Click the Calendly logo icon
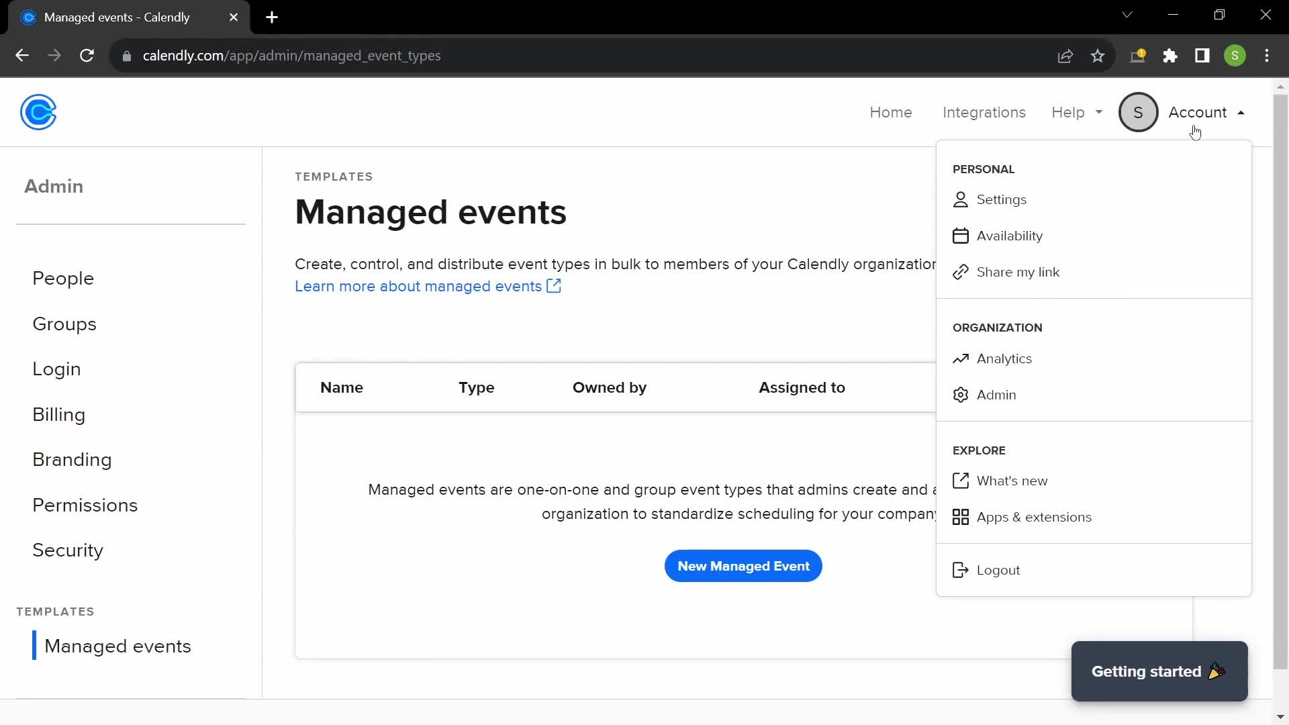The height and width of the screenshot is (725, 1289). pos(38,112)
